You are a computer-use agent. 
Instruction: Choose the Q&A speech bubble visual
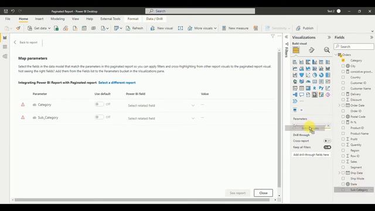coord(302,95)
